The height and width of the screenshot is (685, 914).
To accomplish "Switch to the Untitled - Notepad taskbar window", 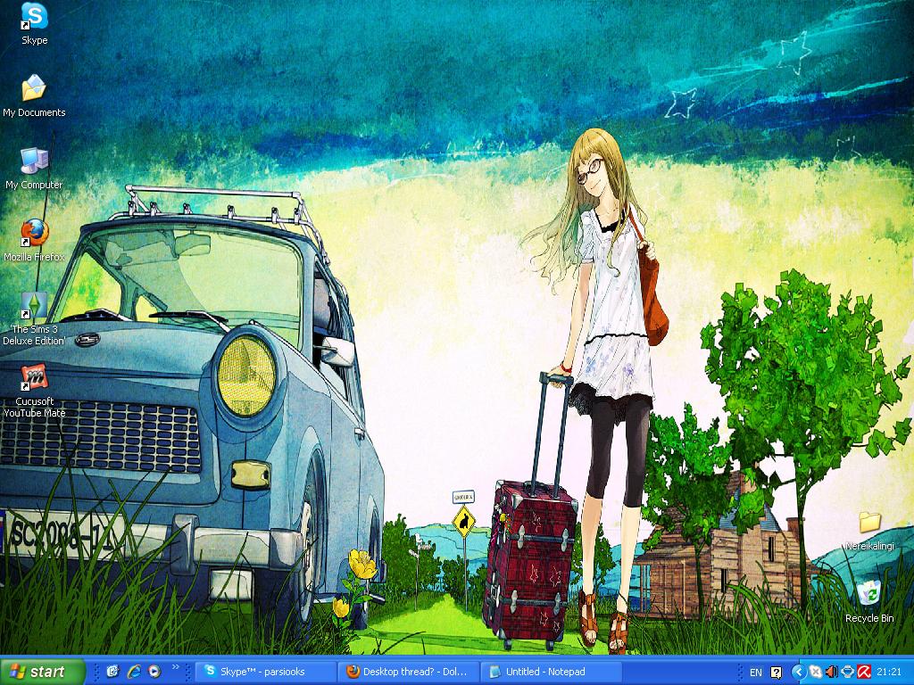I will [x=552, y=672].
